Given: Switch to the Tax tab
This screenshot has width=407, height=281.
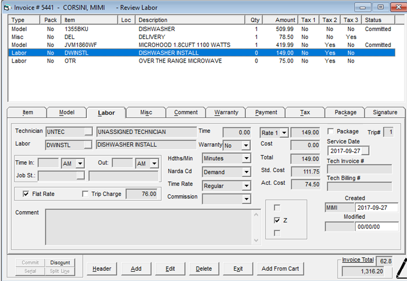Looking at the screenshot, I should coord(305,112).
